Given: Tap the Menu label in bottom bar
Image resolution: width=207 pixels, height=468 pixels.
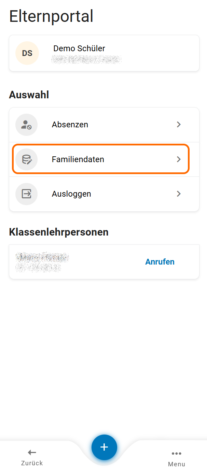Looking at the screenshot, I should 177,464.
